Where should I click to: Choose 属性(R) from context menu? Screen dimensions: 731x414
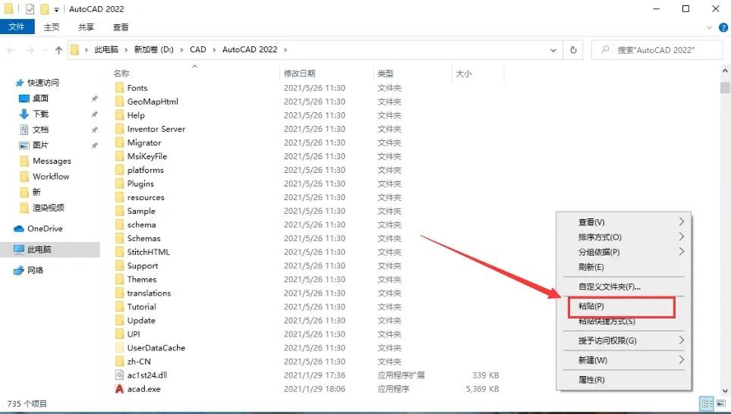coord(624,380)
